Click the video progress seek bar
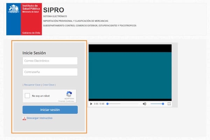The height and width of the screenshot is (140, 210). pos(122,104)
